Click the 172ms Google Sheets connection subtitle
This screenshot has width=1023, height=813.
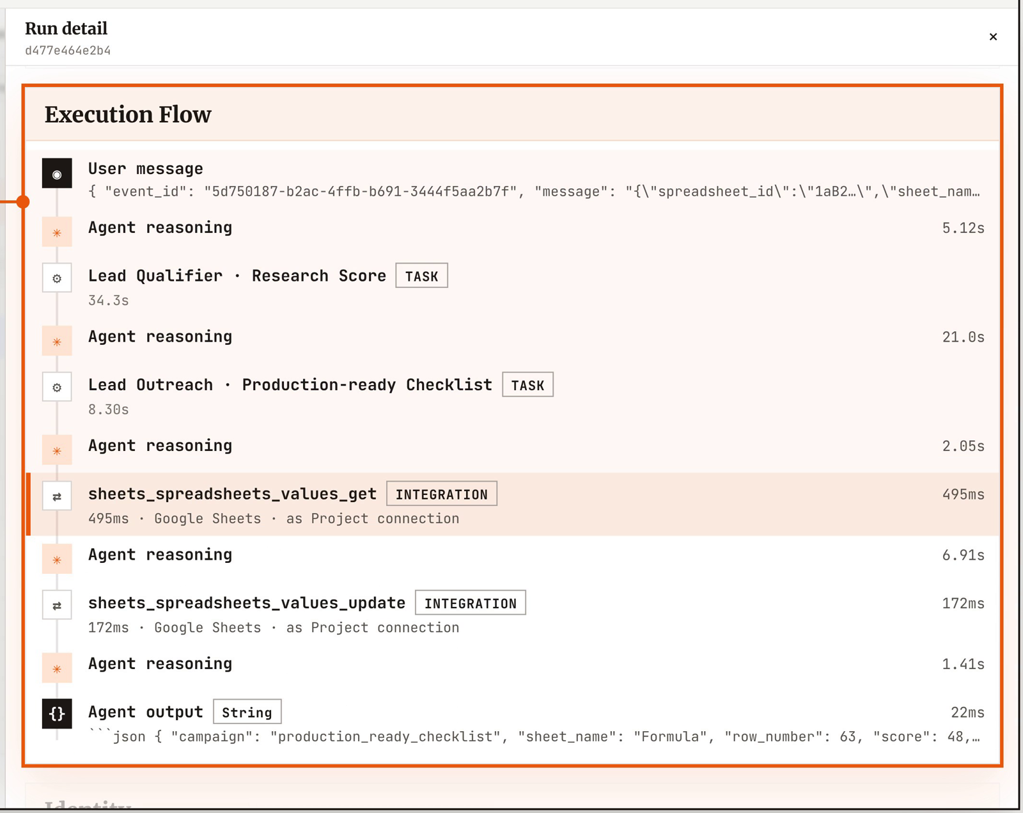tap(274, 628)
